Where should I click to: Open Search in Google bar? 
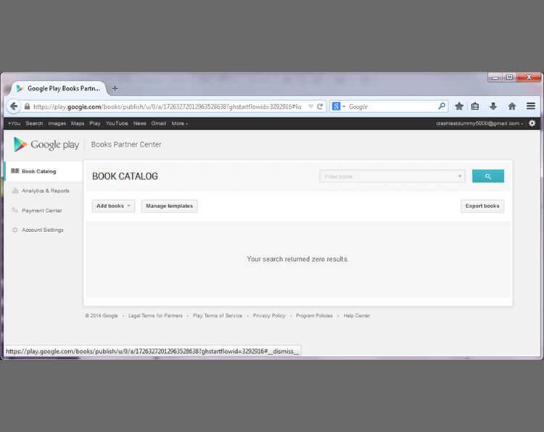pyautogui.click(x=34, y=123)
